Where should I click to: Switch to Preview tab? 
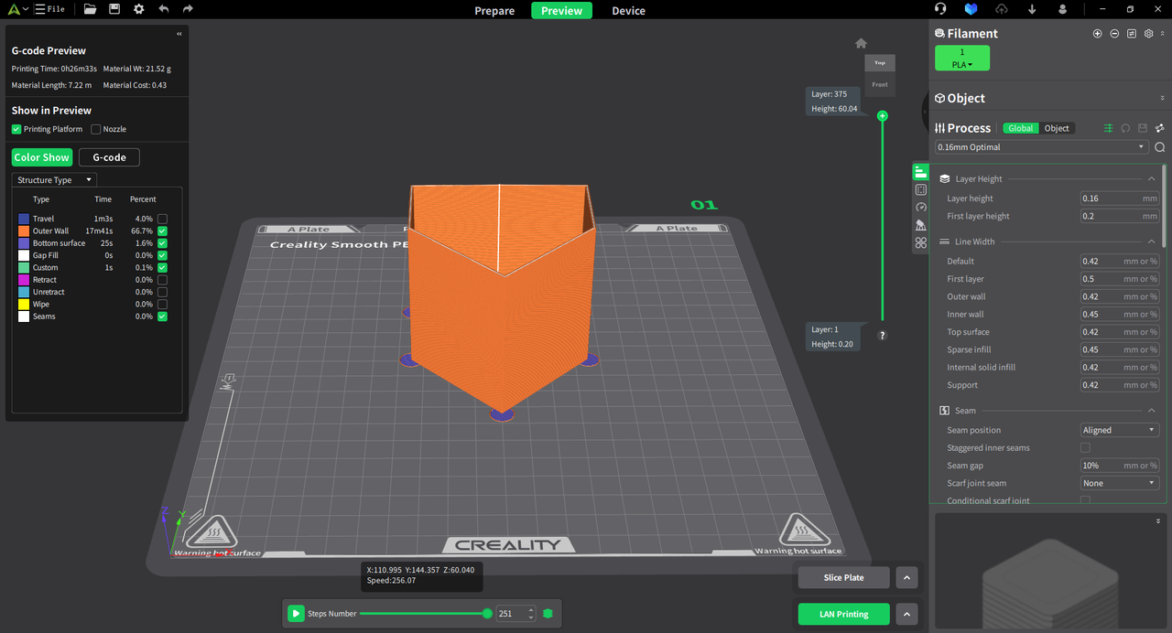[x=561, y=11]
